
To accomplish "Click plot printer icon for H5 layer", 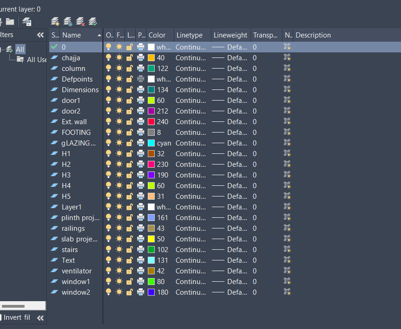I will coord(140,196).
